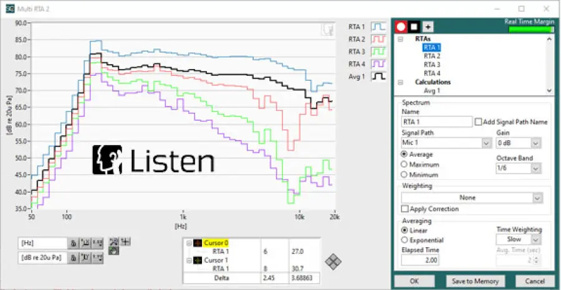Screen dimensions: 561x290
Task: Select the Maximum radio option
Action: [405, 165]
